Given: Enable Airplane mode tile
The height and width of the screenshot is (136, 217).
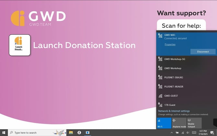Looking at the screenshot, I should pos(179,123).
